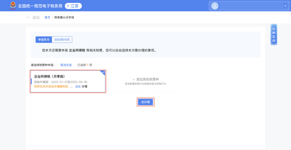Click the 返回 back text
Viewport: 291px width, 150px height.
pyautogui.click(x=36, y=18)
